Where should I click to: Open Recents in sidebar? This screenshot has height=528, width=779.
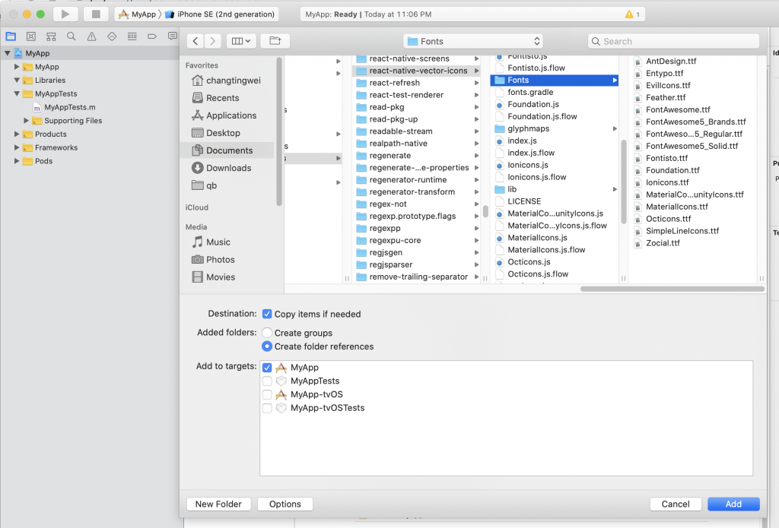point(215,98)
